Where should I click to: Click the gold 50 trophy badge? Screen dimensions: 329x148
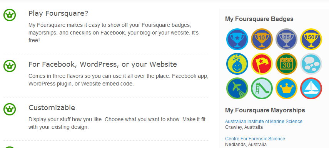(311, 39)
